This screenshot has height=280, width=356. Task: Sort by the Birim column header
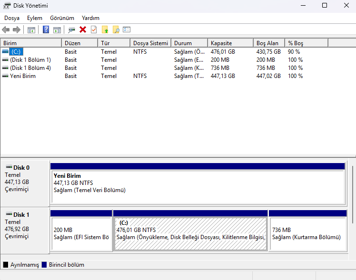[x=31, y=43]
